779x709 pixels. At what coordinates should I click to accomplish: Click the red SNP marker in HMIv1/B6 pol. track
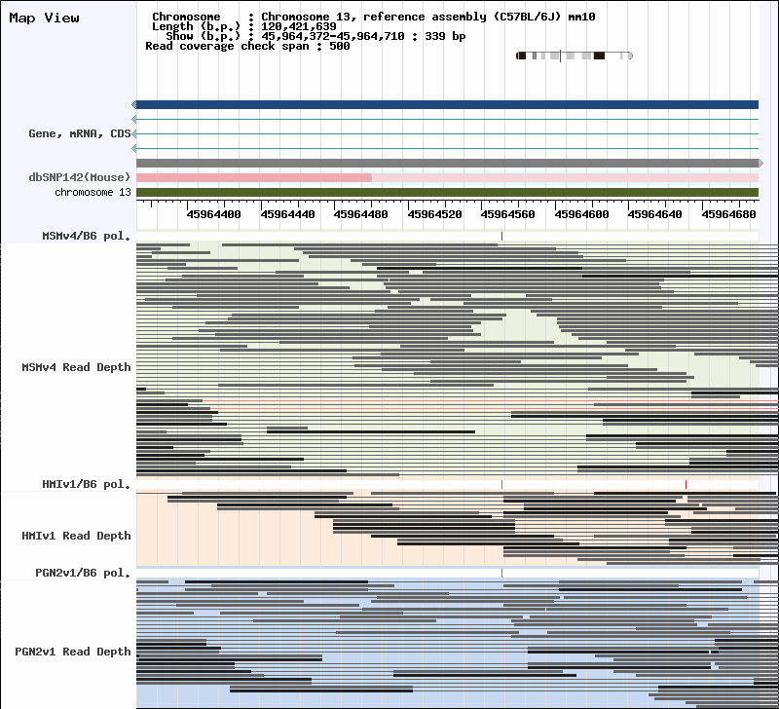(x=686, y=484)
